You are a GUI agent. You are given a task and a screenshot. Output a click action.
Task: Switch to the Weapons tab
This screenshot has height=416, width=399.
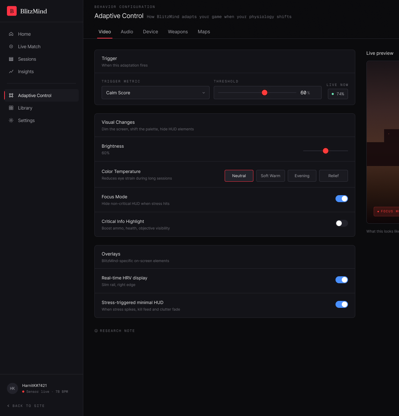tap(178, 32)
